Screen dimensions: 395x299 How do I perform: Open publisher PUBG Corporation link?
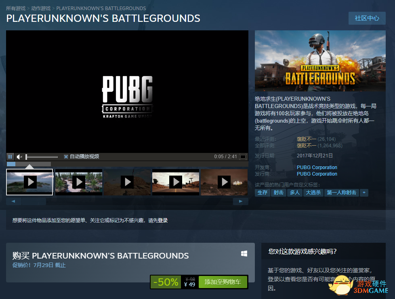click(317, 174)
